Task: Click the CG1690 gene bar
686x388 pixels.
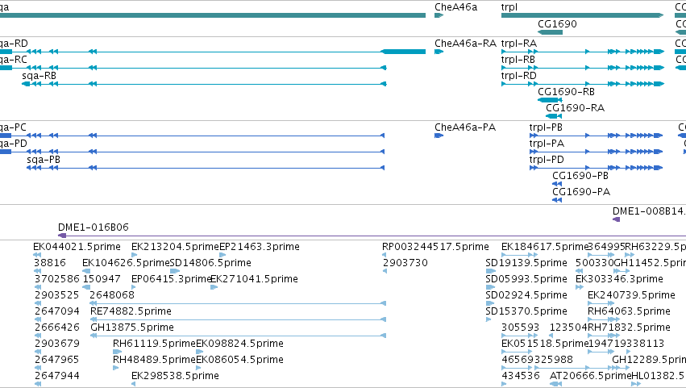Action: (550, 32)
